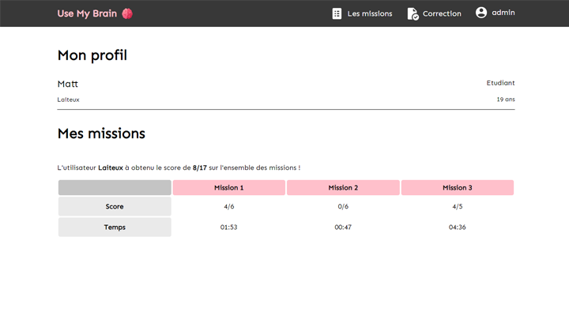This screenshot has height=316, width=569.
Task: Select the Mission 1 column header
Action: tap(229, 188)
